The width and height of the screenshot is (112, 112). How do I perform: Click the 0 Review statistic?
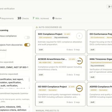pos(57,18)
